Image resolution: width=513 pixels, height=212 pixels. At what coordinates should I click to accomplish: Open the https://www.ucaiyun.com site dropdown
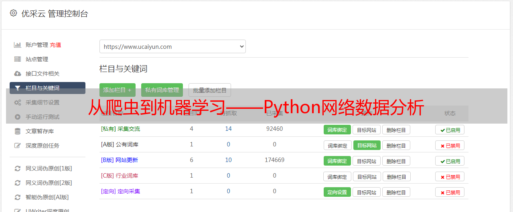pyautogui.click(x=172, y=46)
